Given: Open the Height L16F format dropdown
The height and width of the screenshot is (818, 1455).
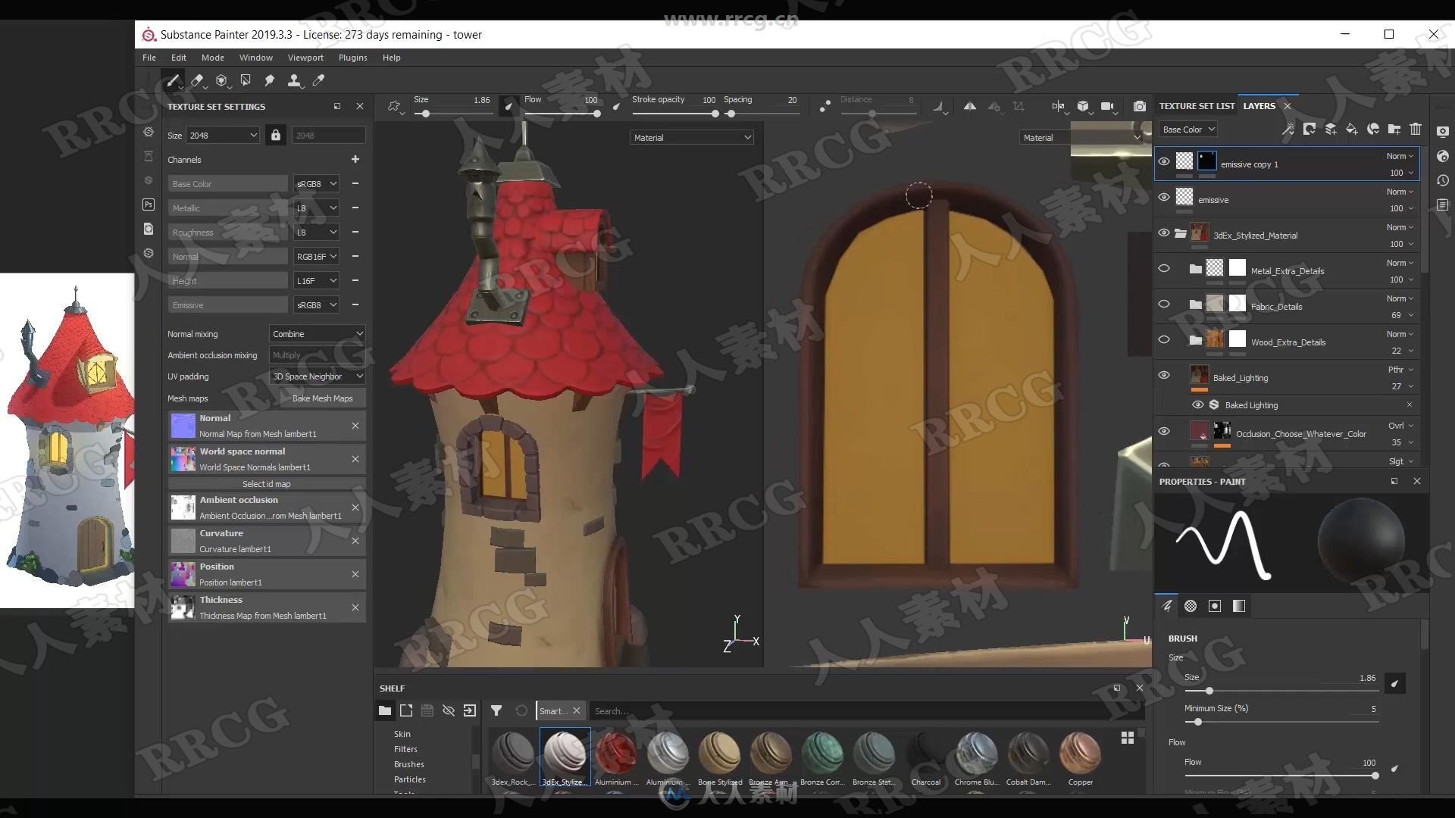Looking at the screenshot, I should (316, 280).
